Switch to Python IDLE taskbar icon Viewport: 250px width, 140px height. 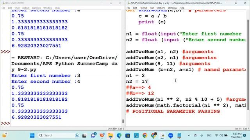pyautogui.click(x=162, y=135)
